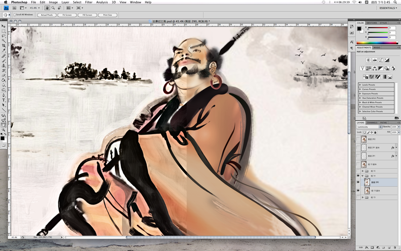Add an Invert adjustment
Viewport: 401px width, 251px height.
[x=365, y=77]
